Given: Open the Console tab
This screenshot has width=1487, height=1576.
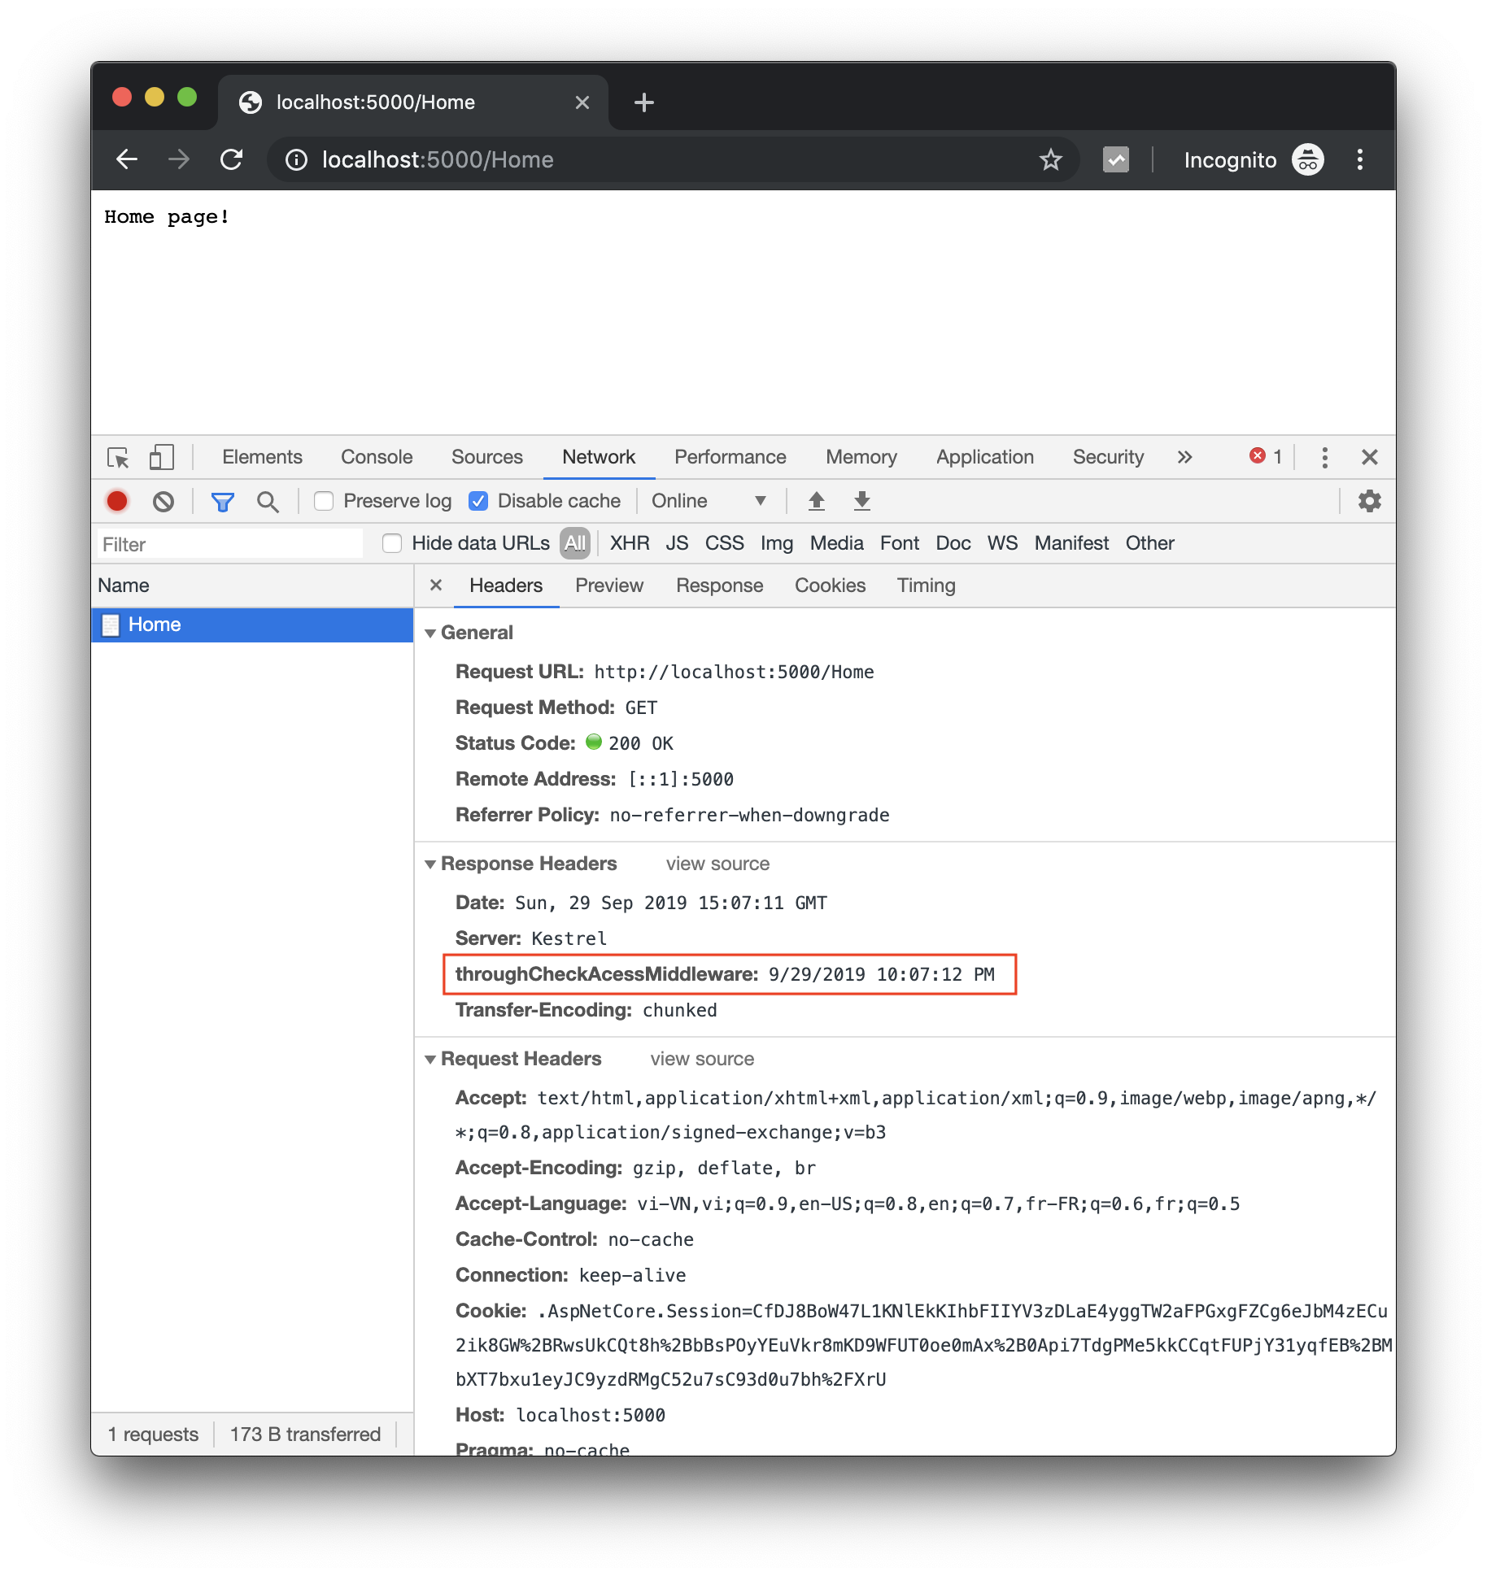Looking at the screenshot, I should 377,457.
